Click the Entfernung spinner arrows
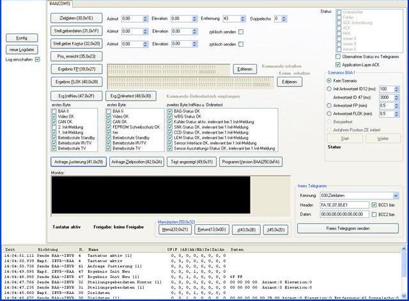The height and width of the screenshot is (301, 409). click(243, 19)
